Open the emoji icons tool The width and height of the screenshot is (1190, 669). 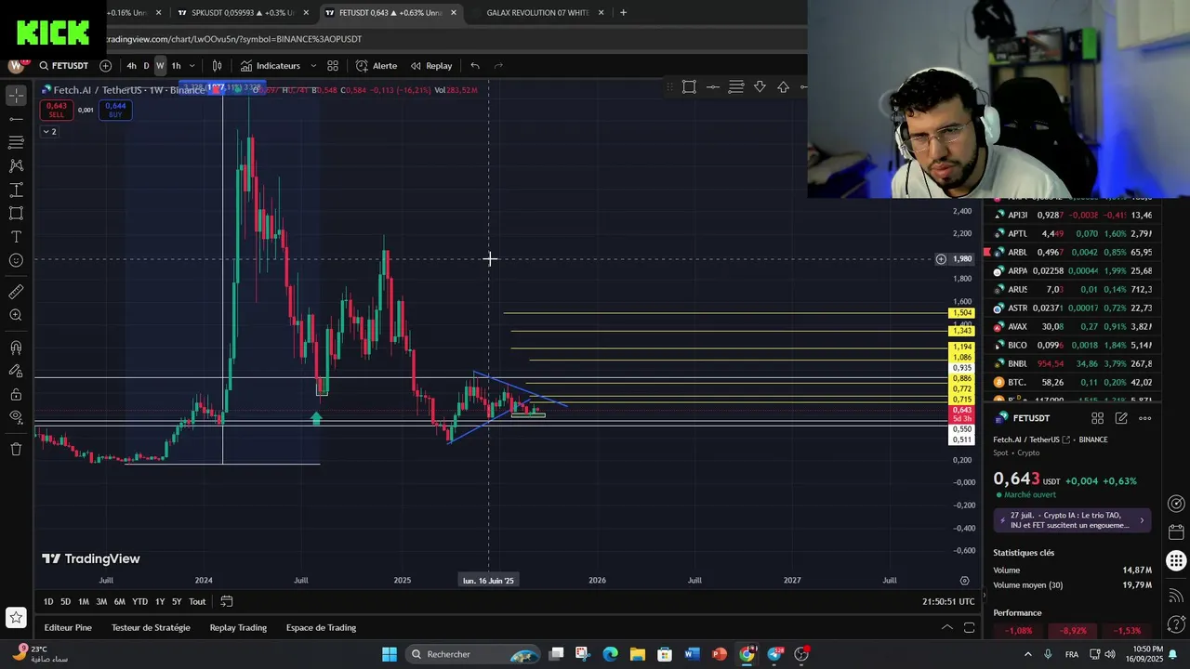(16, 260)
